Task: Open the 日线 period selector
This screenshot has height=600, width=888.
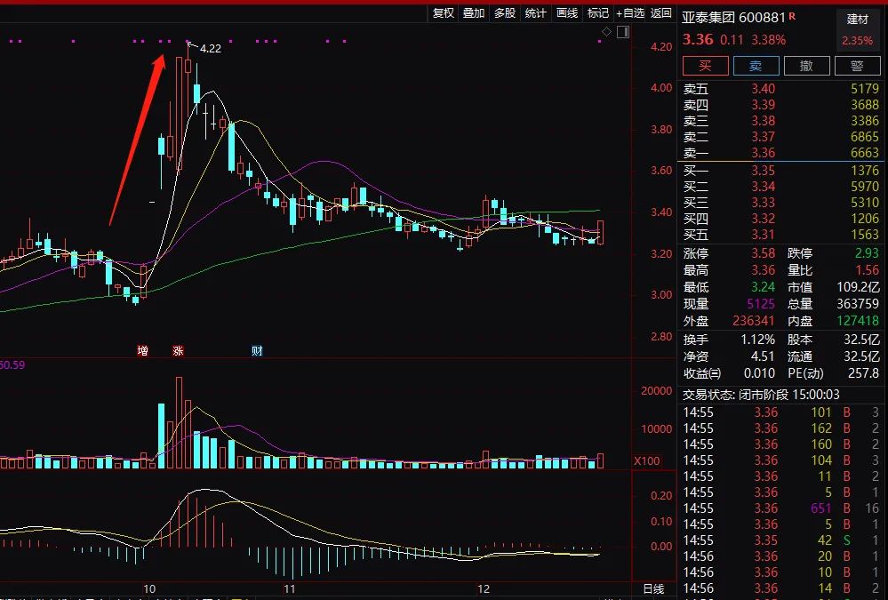Action: pos(652,589)
